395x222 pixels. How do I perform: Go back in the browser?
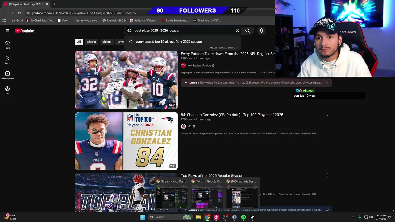[4, 13]
